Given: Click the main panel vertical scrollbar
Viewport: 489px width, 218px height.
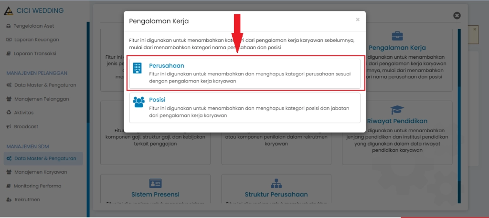Looking at the screenshot, I should [x=459, y=116].
